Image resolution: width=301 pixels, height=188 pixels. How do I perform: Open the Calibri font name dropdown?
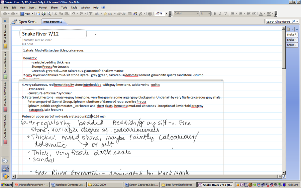point(198,14)
